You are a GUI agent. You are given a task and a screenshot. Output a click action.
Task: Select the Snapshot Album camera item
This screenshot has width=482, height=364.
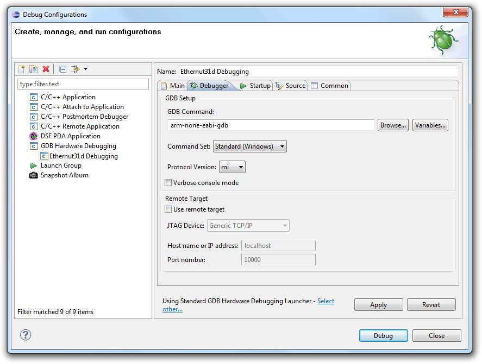point(64,175)
